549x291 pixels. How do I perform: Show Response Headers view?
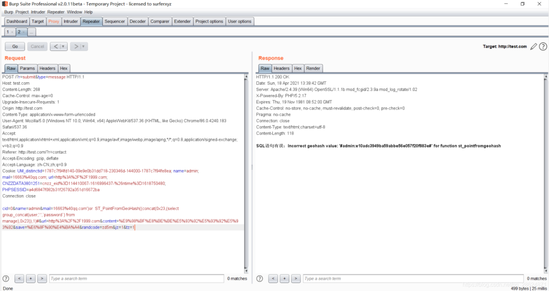point(282,68)
